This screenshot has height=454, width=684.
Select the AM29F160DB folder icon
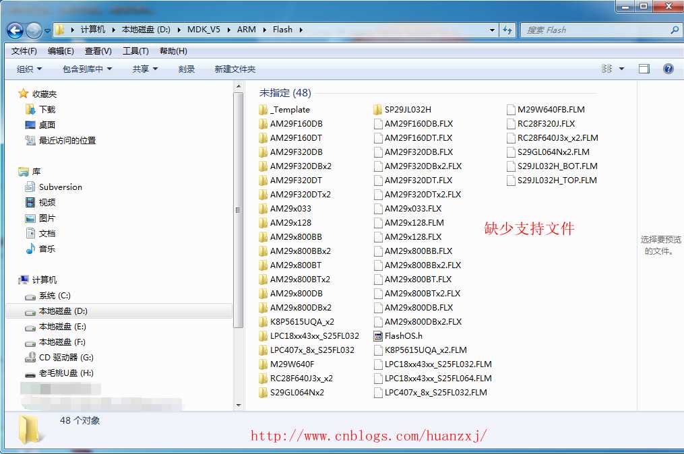click(x=263, y=123)
